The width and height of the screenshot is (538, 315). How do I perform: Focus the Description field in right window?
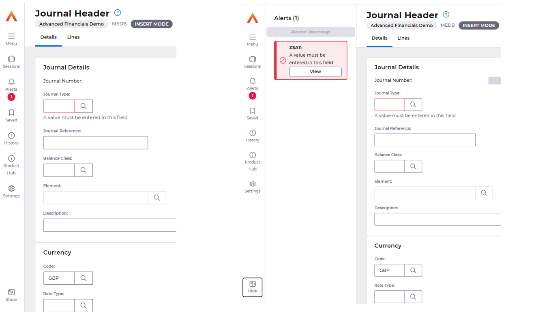click(x=437, y=219)
